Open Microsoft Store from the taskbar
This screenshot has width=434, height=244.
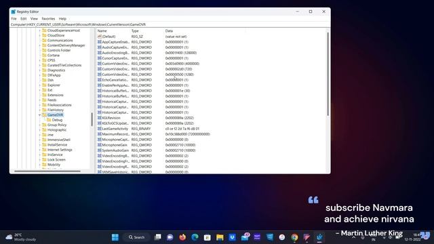pyautogui.click(x=208, y=237)
